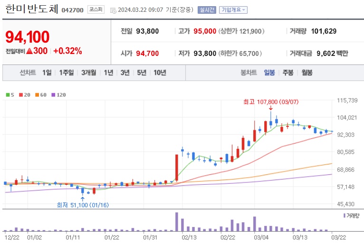This screenshot has width=364, height=244.
Task: Switch to the 주봉 weekly candle chart
Action: [x=288, y=72]
